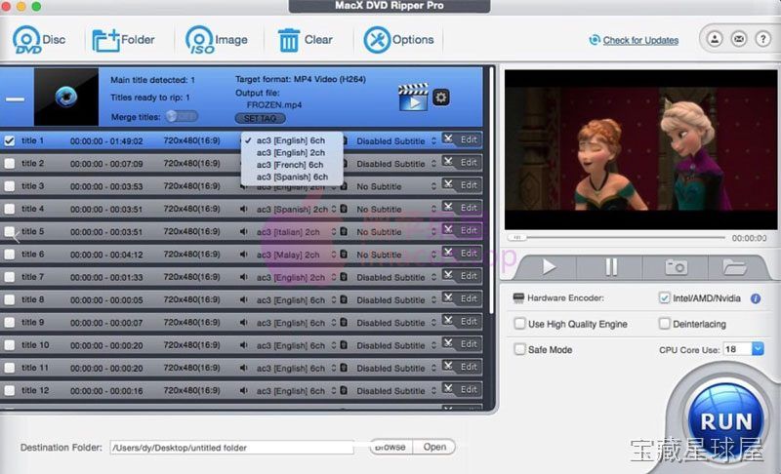This screenshot has height=474, width=781.
Task: Click the RUN button
Action: (x=726, y=420)
